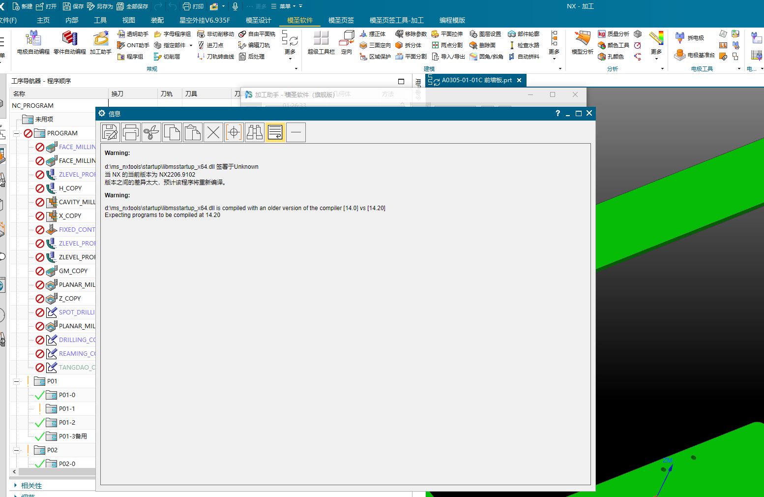Click the 质量分析 tool
The width and height of the screenshot is (764, 497).
(x=614, y=34)
